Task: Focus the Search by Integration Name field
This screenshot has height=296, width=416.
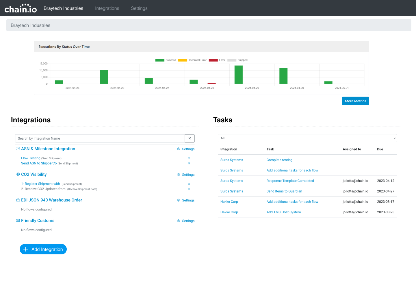Action: point(100,138)
